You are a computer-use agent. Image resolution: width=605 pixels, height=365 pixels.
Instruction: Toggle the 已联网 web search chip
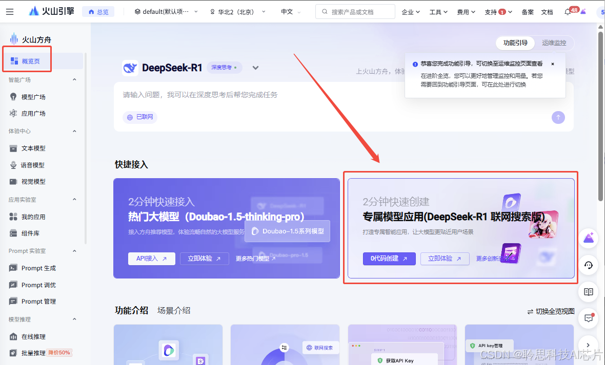coord(140,117)
